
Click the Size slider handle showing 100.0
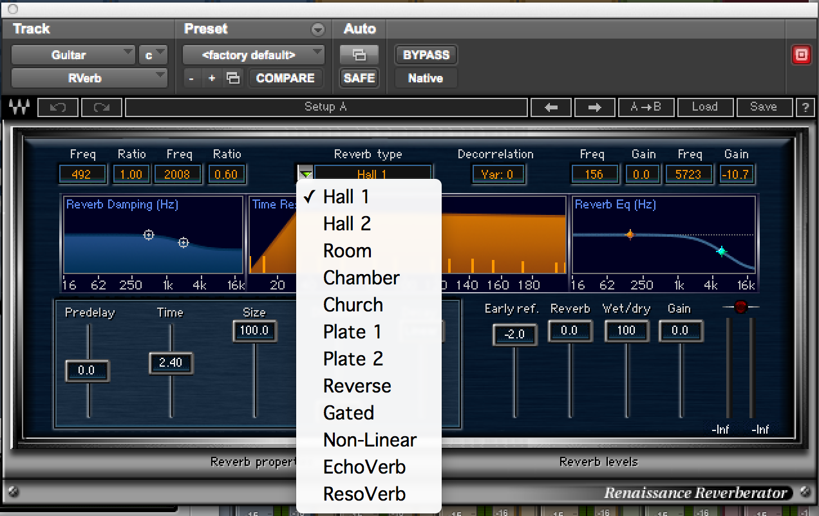(x=254, y=331)
